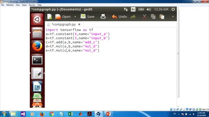Screen dimensions: 209x117
Task: Open the battery indicator menu
Action: (x=141, y=9)
